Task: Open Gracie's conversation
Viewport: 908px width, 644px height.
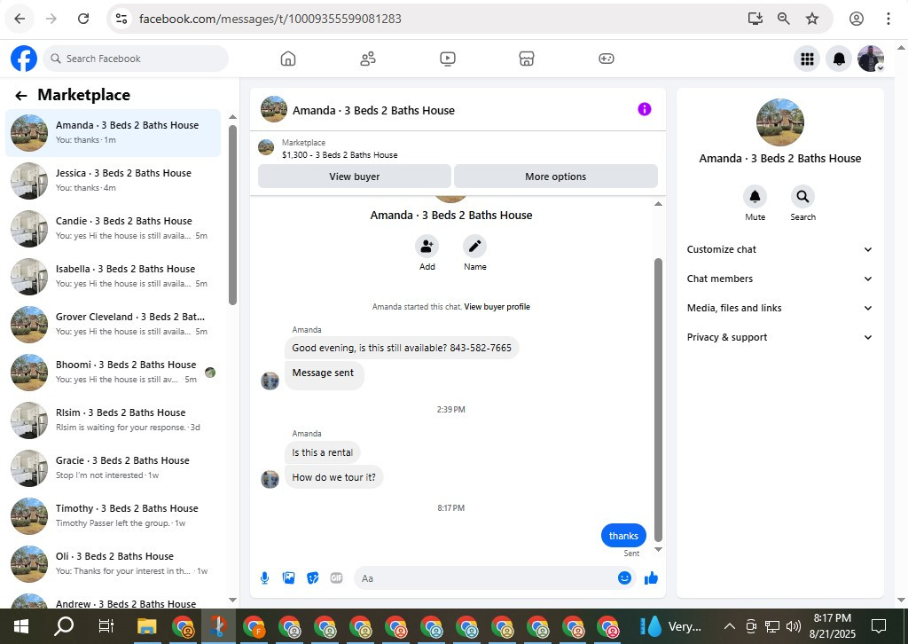Action: (113, 468)
